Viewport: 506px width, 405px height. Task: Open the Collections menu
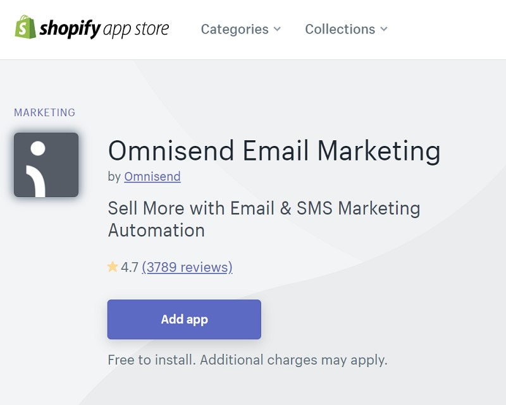point(340,29)
